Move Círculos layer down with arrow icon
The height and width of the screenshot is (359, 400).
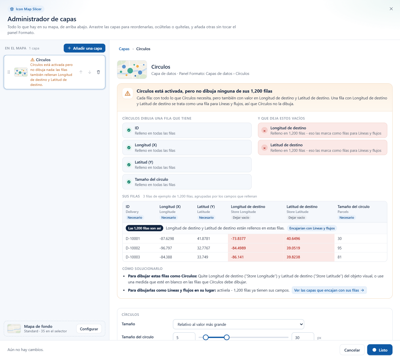(90, 72)
